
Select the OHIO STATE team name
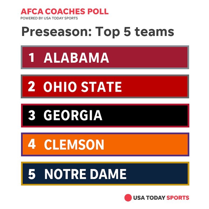[82, 87]
